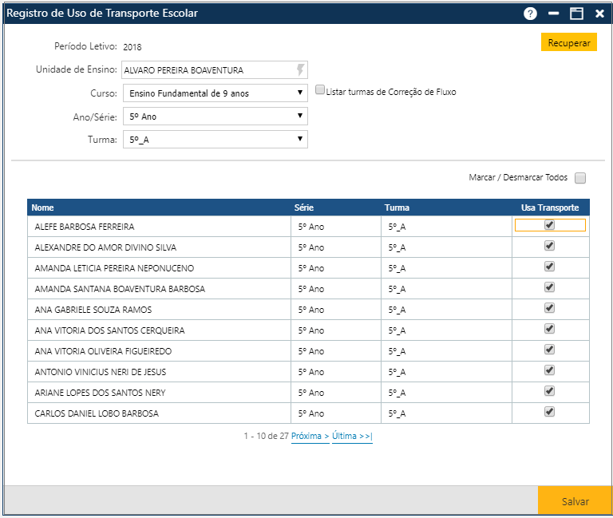Expand the Ano/Série dropdown
This screenshot has width=613, height=518.
(215, 117)
